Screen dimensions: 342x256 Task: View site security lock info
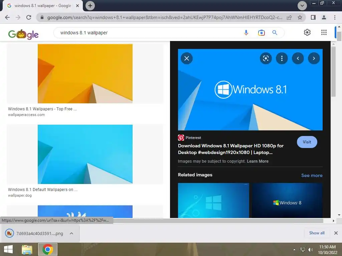(x=42, y=17)
